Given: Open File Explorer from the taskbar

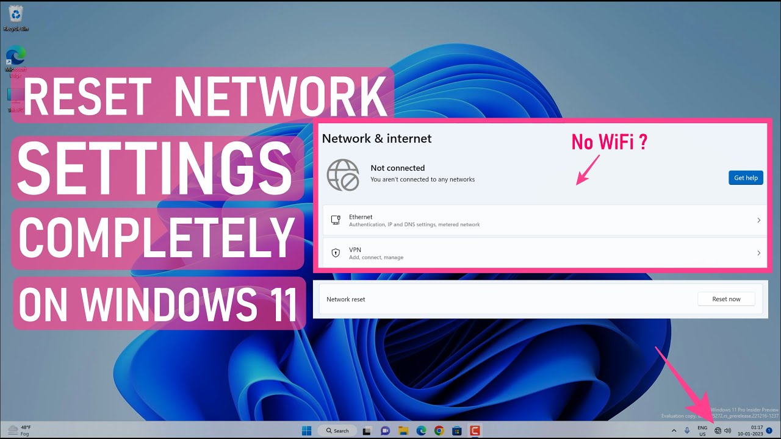Looking at the screenshot, I should [403, 430].
